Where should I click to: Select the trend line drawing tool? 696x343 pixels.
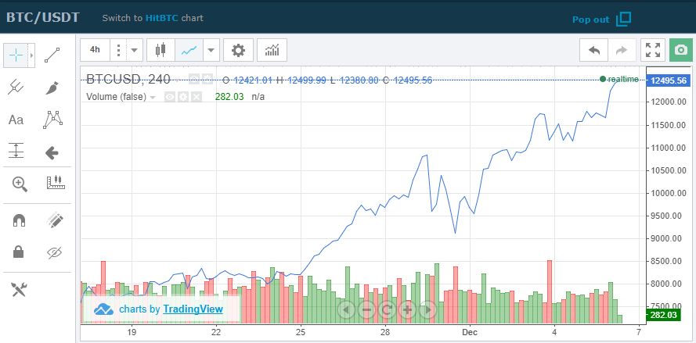tap(53, 55)
